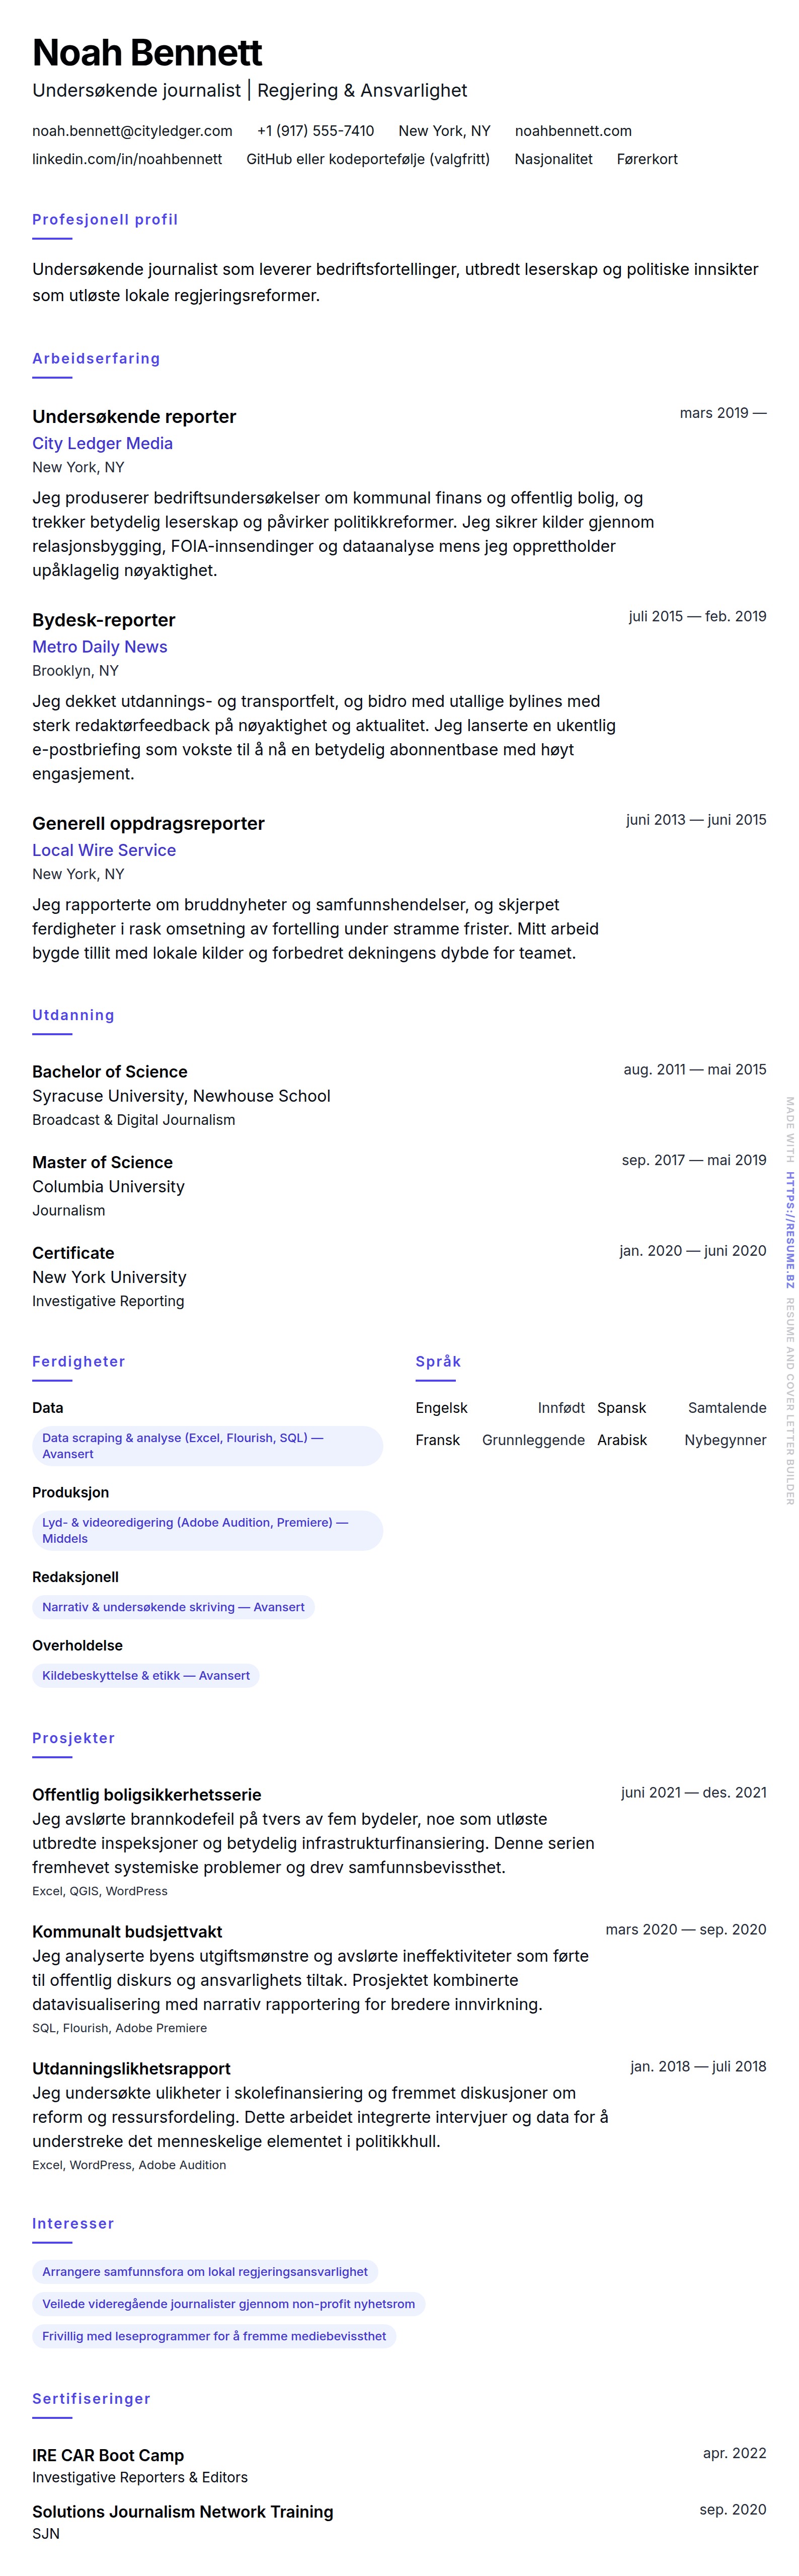Click the Narrativ & undersøkende skriving tag
The height and width of the screenshot is (2576, 799).
[173, 1607]
